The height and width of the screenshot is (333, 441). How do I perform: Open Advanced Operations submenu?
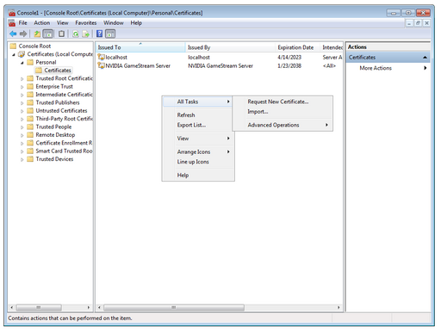point(283,125)
